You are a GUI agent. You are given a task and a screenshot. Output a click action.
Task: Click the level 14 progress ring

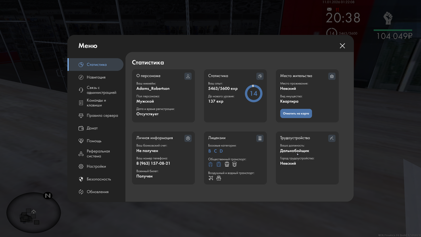(254, 93)
